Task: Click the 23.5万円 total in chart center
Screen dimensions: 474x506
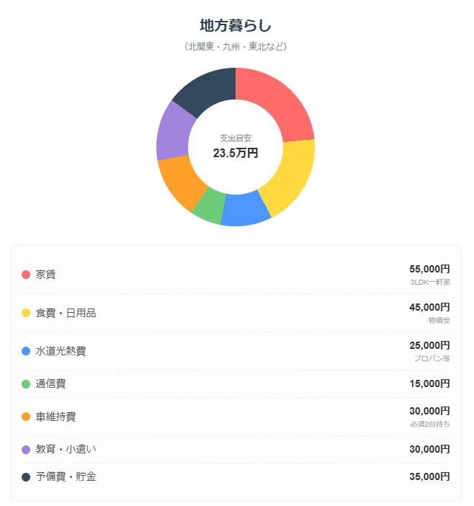Action: [236, 153]
